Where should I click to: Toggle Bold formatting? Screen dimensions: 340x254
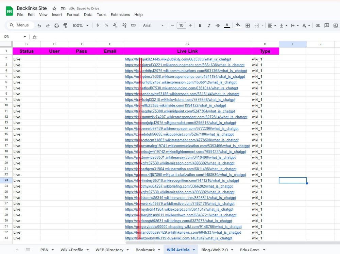[x=200, y=25]
